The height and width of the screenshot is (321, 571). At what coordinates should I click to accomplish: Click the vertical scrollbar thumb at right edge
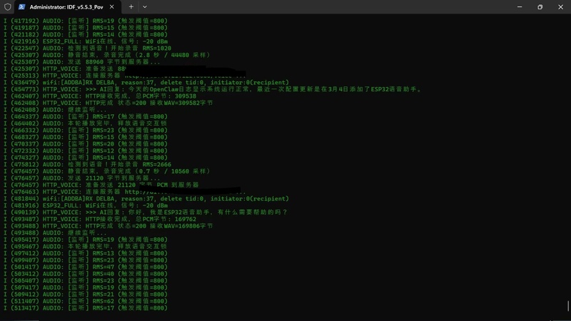568,306
